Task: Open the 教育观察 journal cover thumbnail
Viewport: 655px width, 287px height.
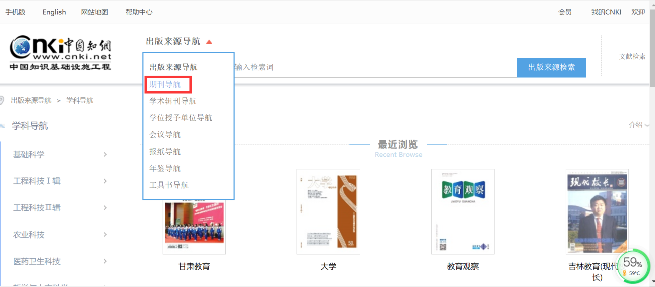Action: tap(462, 211)
